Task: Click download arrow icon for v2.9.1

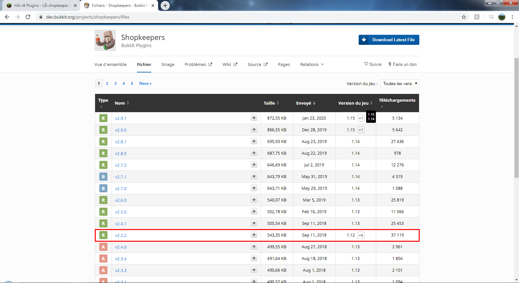Action: pyautogui.click(x=254, y=118)
